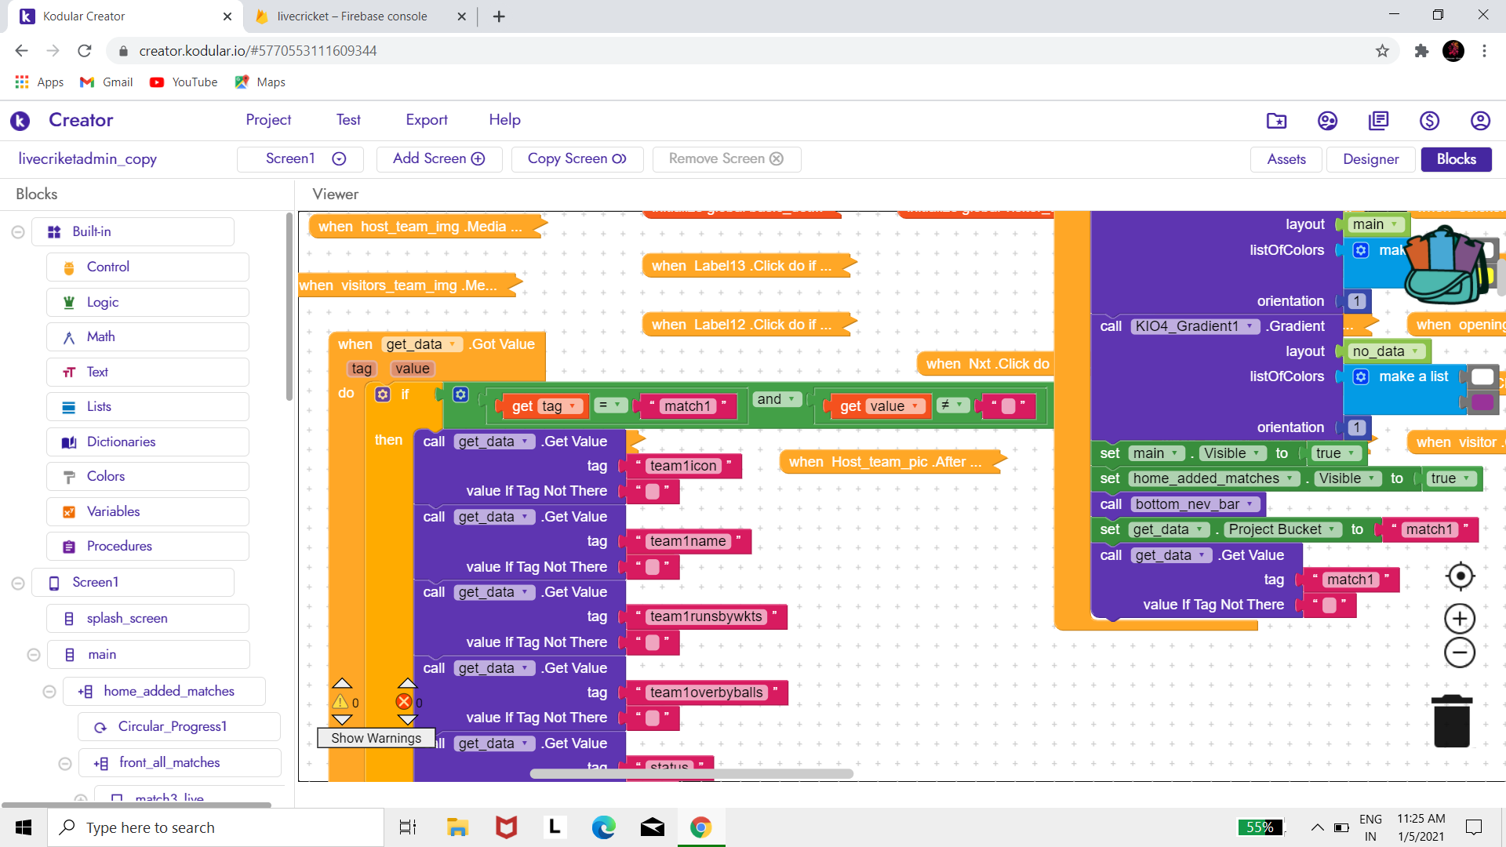
Task: Click the Remove Screen button
Action: coord(726,159)
